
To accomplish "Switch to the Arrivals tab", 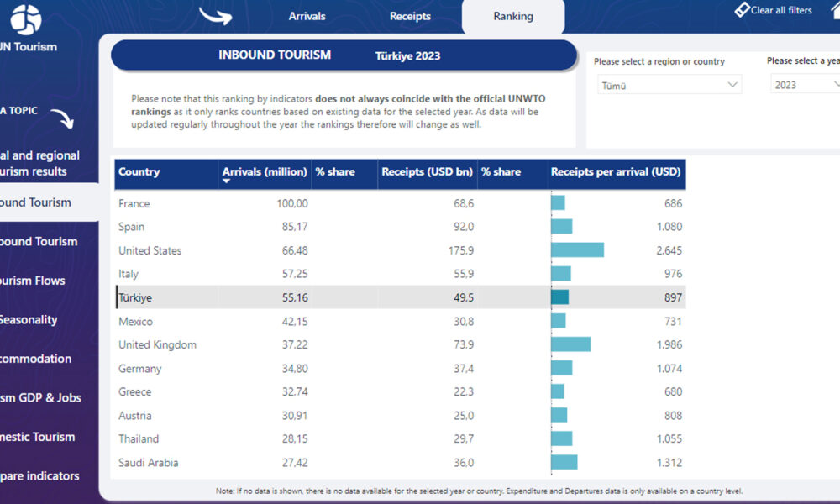I will [x=307, y=16].
